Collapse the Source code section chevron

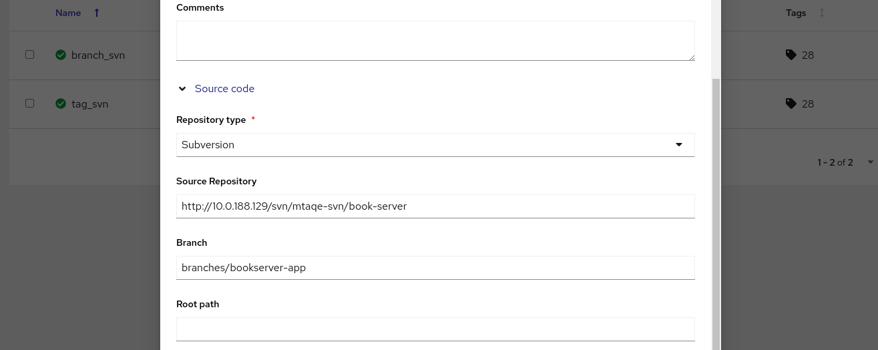(x=182, y=89)
